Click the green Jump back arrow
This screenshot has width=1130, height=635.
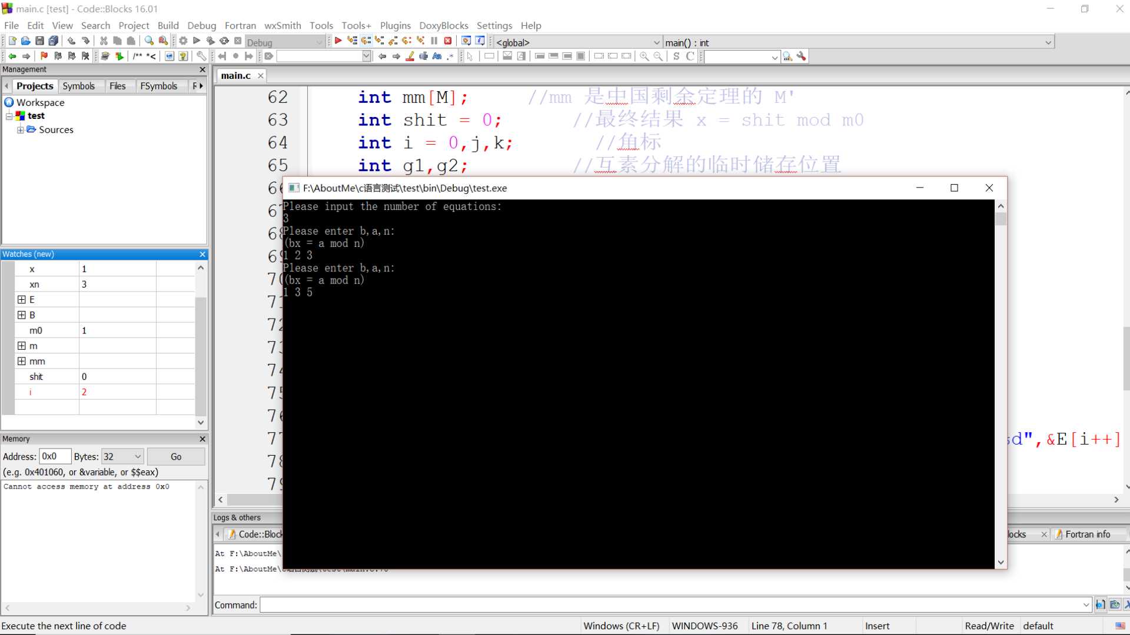12,56
